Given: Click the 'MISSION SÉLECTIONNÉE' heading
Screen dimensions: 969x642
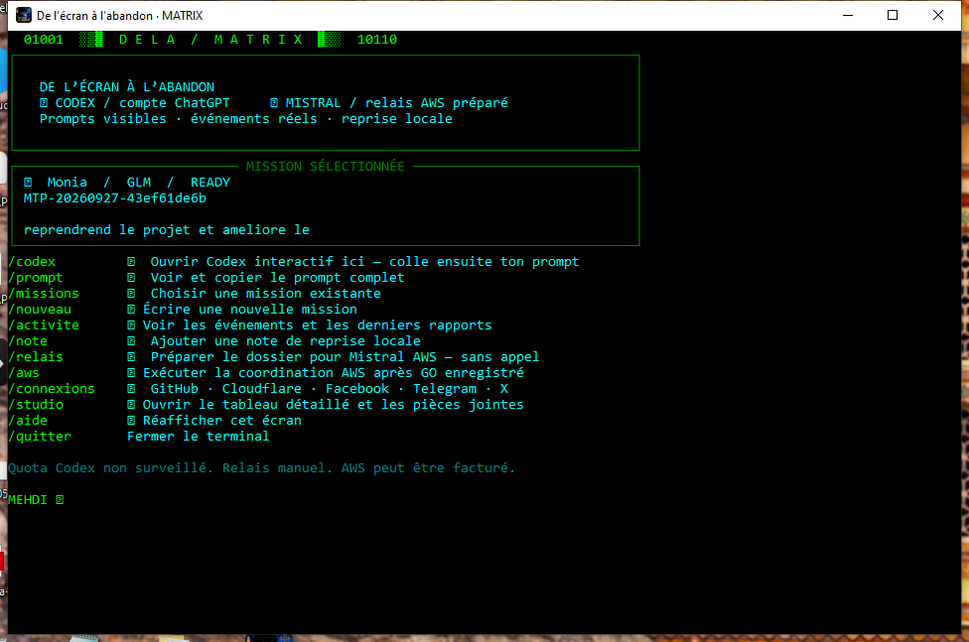Looking at the screenshot, I should click(x=325, y=167).
